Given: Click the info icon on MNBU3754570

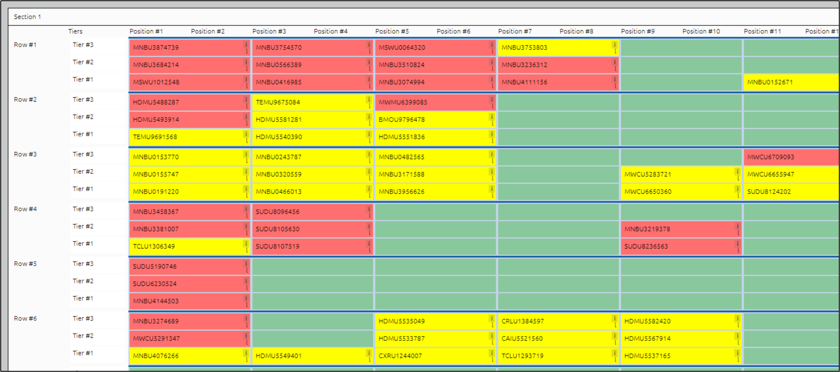Looking at the screenshot, I should click(x=369, y=45).
